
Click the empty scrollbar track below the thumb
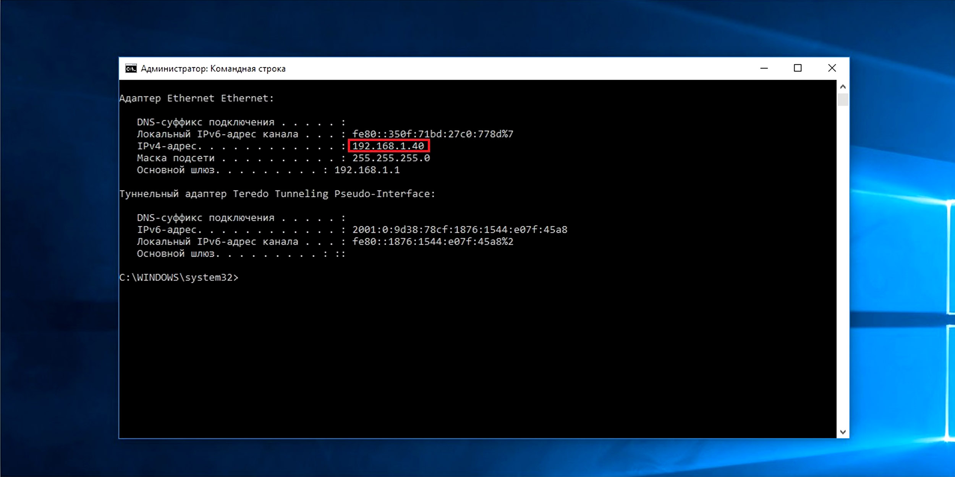(x=843, y=267)
